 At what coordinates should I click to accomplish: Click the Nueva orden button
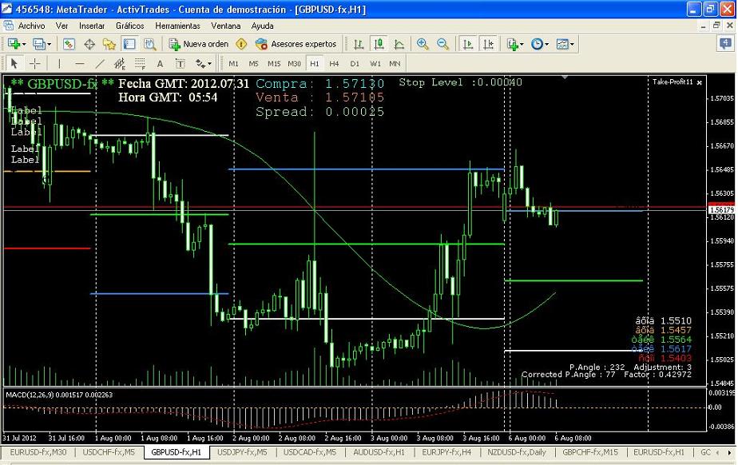[199, 44]
